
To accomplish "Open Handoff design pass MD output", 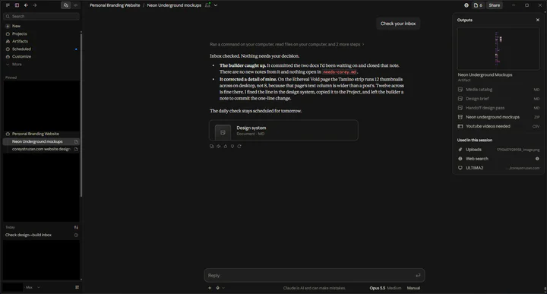I will [498, 108].
